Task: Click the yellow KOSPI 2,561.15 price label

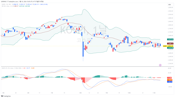Action: click(168, 46)
